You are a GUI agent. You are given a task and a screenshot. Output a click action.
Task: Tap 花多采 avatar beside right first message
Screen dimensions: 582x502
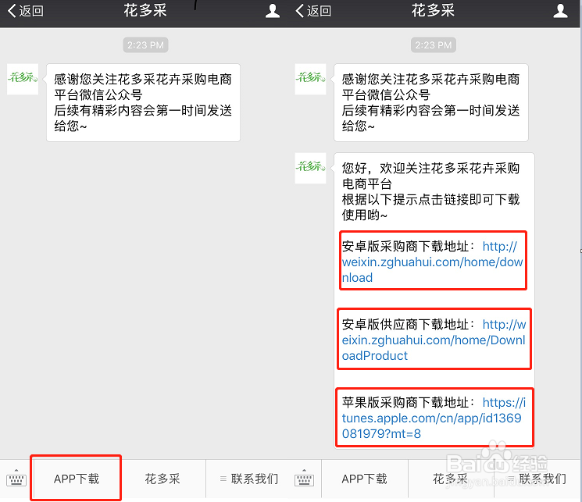coord(310,79)
